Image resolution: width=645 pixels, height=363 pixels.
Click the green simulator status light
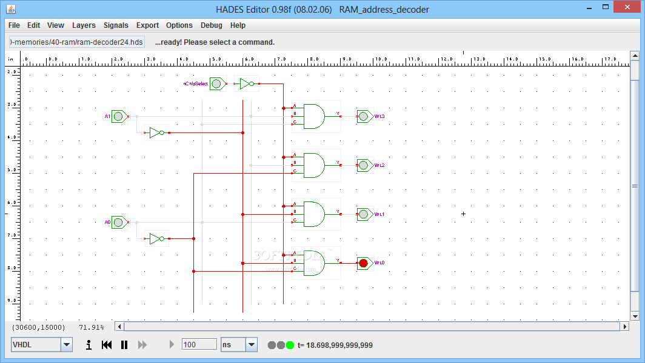[x=290, y=345]
